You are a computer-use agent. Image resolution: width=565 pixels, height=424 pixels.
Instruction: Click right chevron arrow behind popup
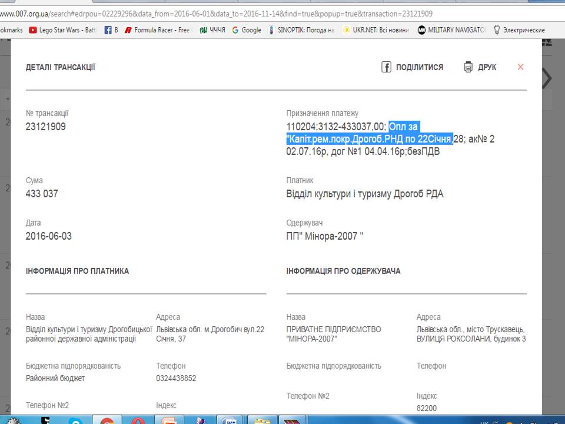[x=547, y=78]
